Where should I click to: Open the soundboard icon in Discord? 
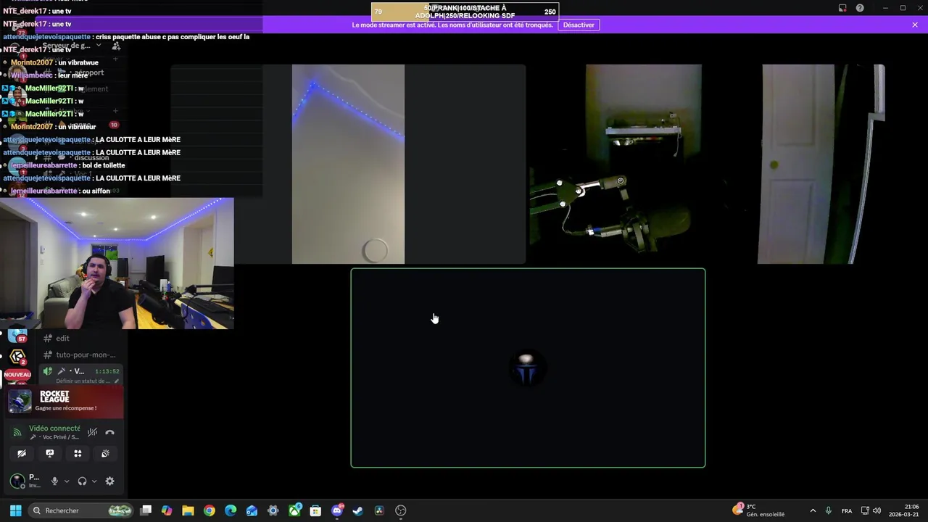[x=105, y=454]
